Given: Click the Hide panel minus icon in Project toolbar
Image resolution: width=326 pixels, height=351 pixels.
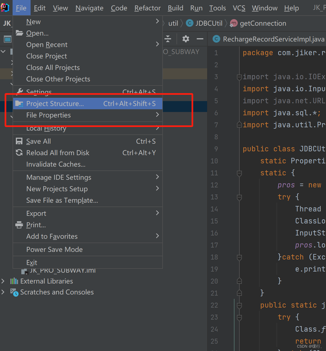Looking at the screenshot, I should [200, 39].
